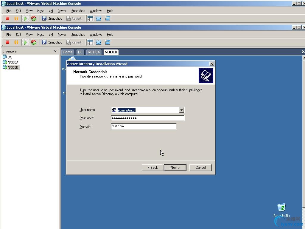Switch to the DC tab
The height and width of the screenshot is (229, 305).
80,52
